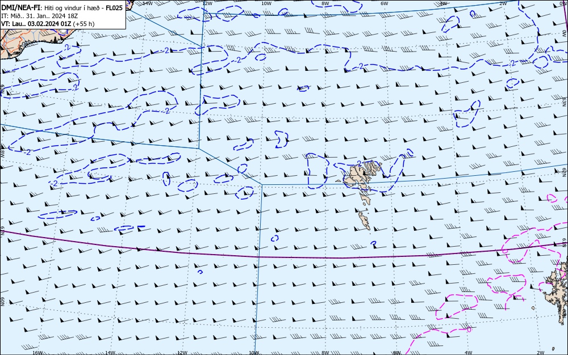Click the '8W' longitude label on bottom edge
Screen dimensions: 568x355
(325, 353)
